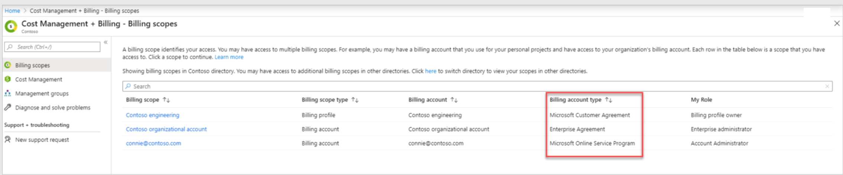Click the Diagnose and solve problems wrench icon
This screenshot has width=843, height=175.
click(7, 107)
